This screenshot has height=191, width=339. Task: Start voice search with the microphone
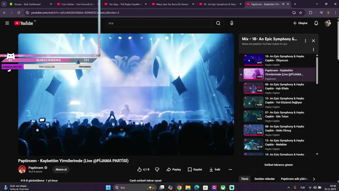[x=232, y=23]
